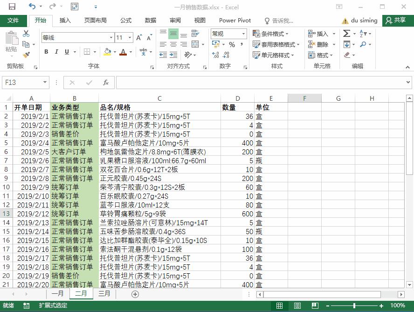Toggle Italic formatting
414x312 pixels.
pos(55,52)
